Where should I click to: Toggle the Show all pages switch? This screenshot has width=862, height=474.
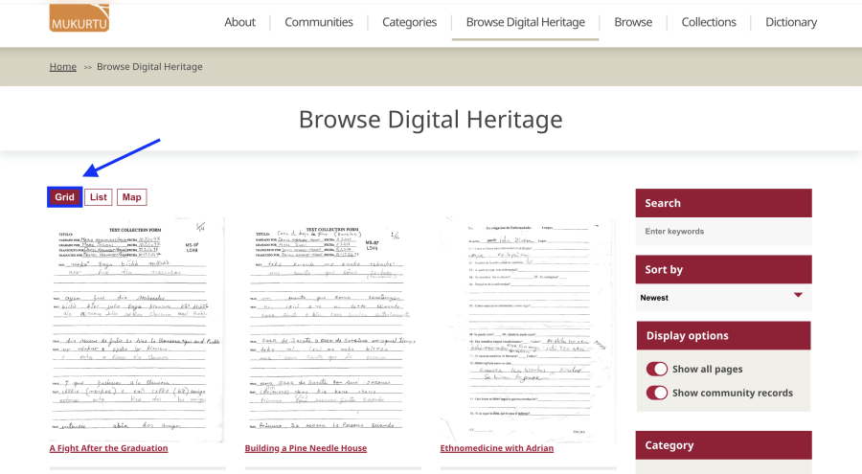pyautogui.click(x=657, y=369)
